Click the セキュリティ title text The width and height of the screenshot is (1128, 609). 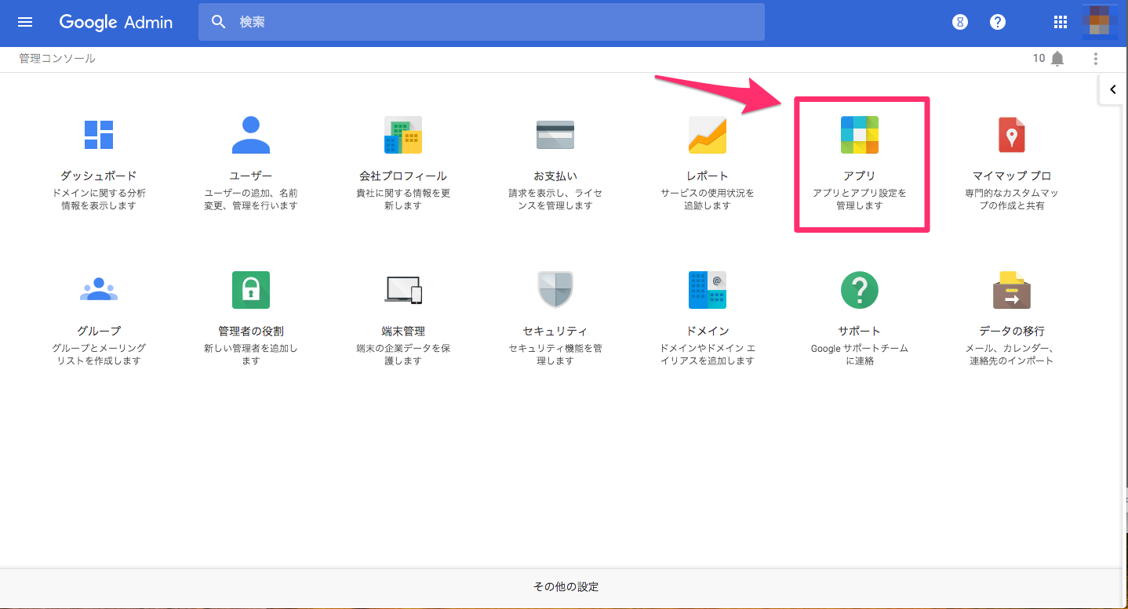[555, 332]
